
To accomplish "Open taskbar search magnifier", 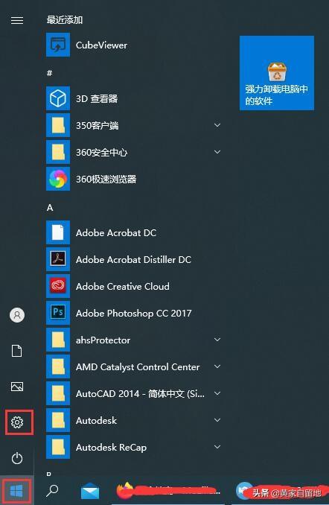I will coord(52,491).
